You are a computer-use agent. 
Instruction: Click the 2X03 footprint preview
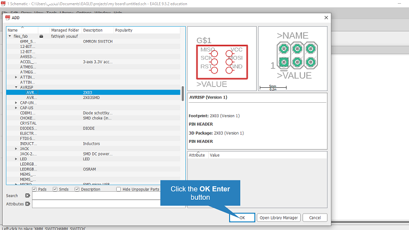click(293, 59)
